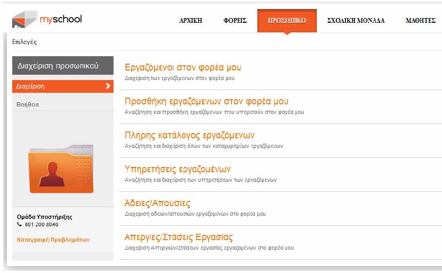
Task: Click the arrow chevron on Διαχείριση item
Action: click(x=108, y=86)
